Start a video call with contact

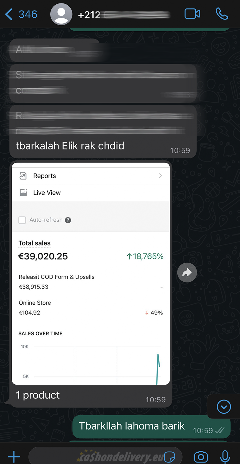[192, 14]
